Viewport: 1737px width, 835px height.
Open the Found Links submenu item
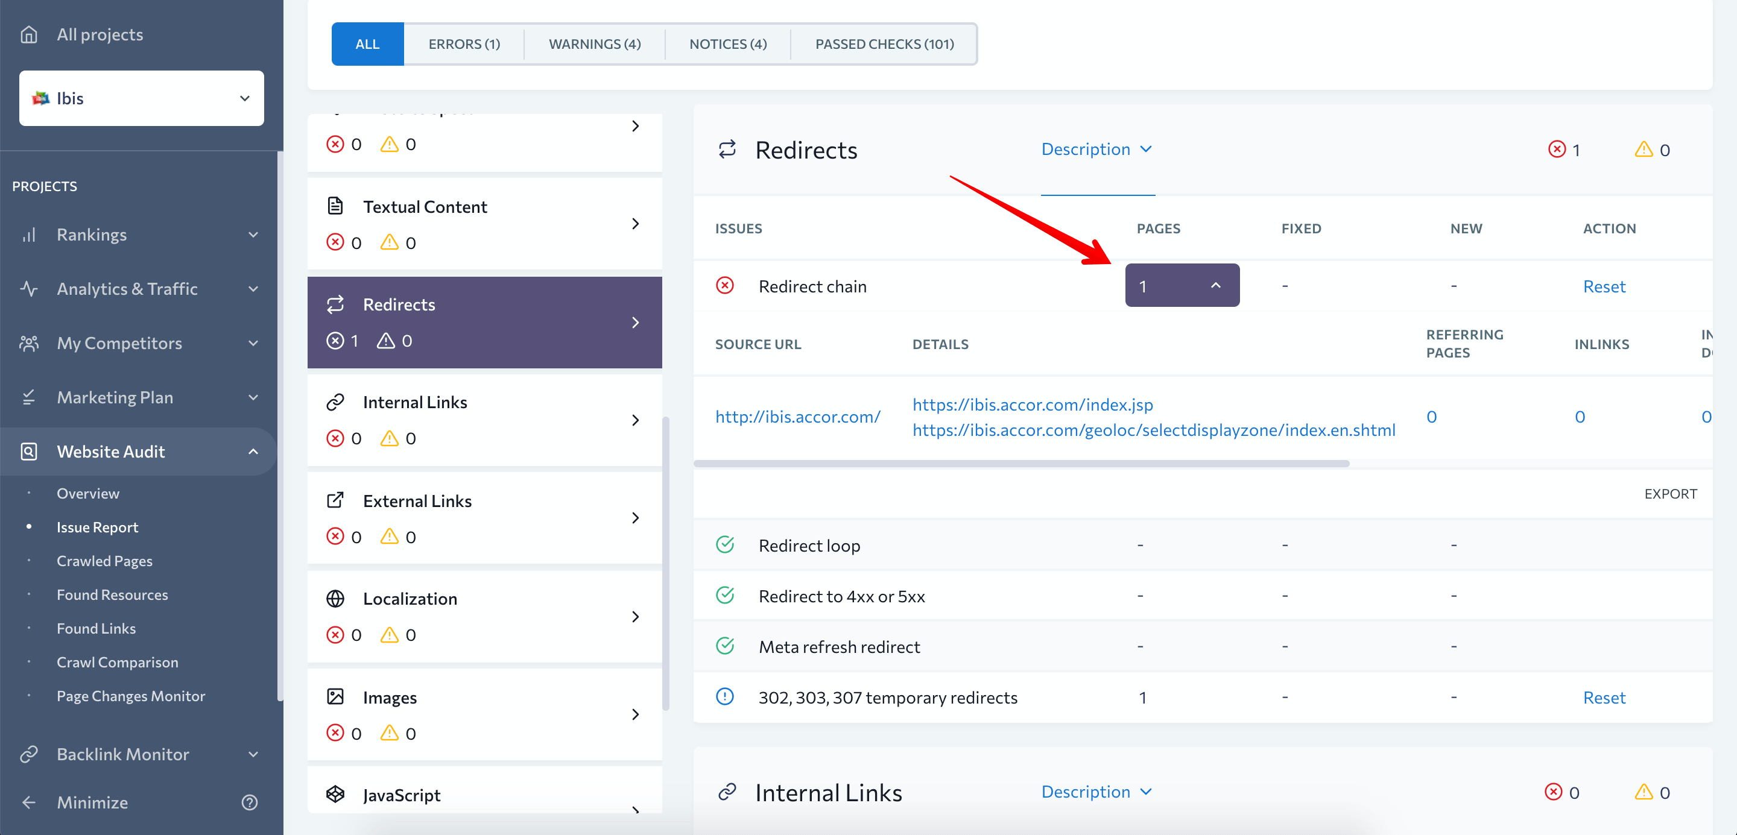click(96, 628)
